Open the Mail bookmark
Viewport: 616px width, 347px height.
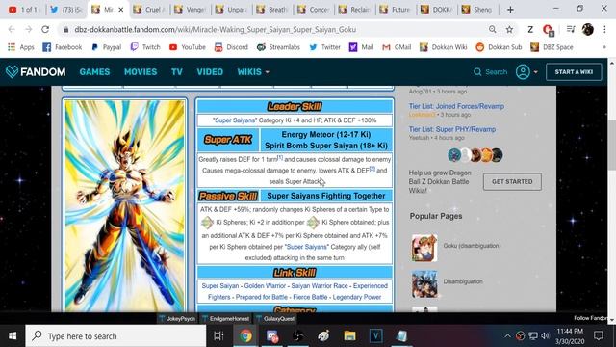click(x=362, y=47)
